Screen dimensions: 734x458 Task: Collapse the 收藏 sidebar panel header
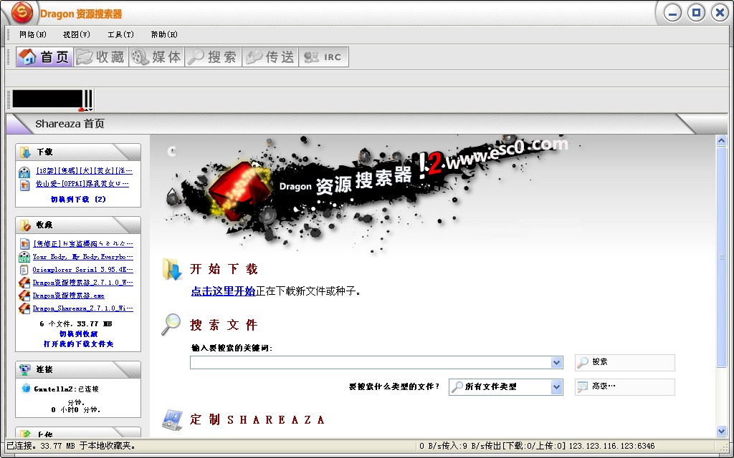tap(77, 225)
